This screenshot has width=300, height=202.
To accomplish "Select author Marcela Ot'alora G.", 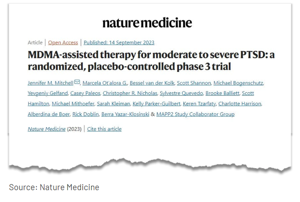I will [x=105, y=83].
